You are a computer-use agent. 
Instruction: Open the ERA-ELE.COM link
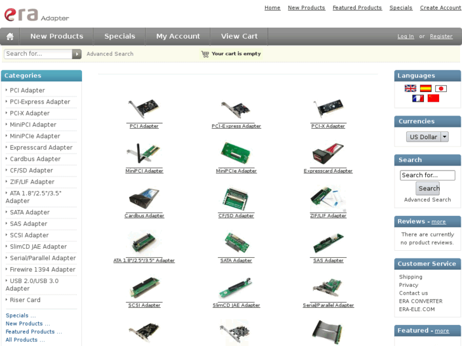[x=417, y=309]
